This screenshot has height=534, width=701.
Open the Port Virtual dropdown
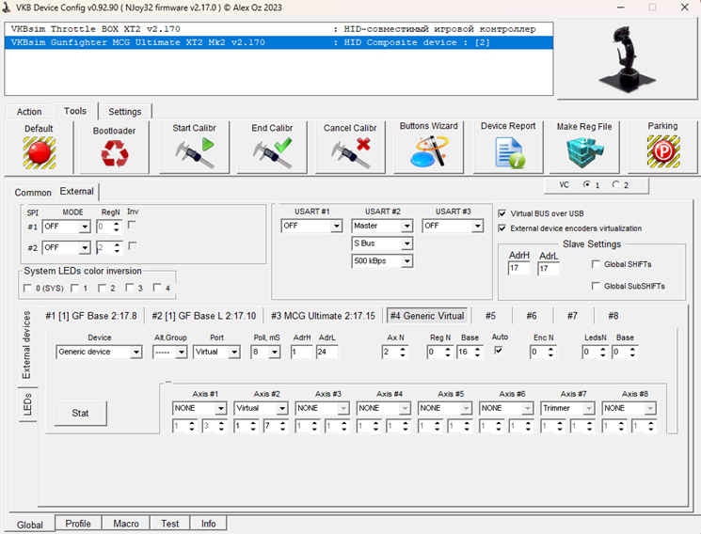point(234,353)
